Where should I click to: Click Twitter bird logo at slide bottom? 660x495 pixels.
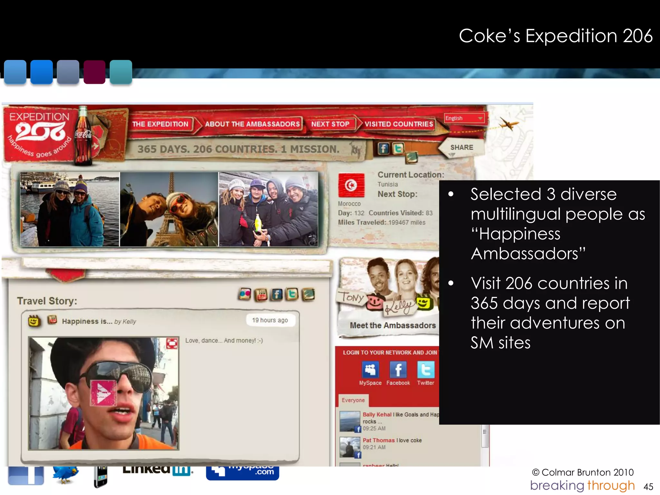coord(65,475)
